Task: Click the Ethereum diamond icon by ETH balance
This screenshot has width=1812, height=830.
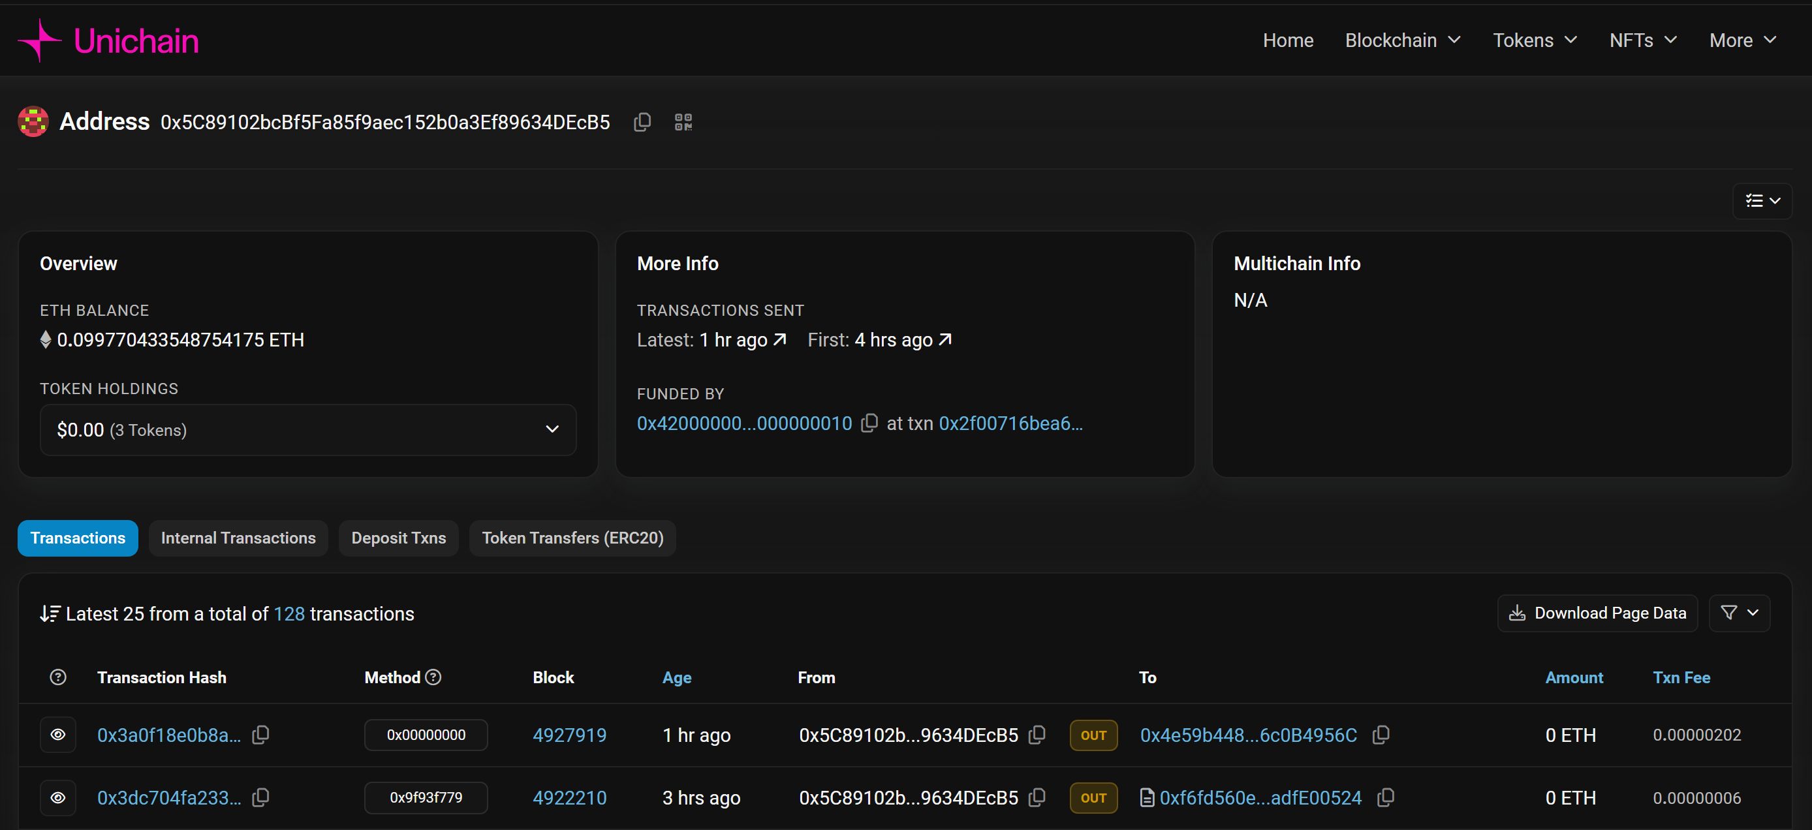Action: click(x=46, y=340)
